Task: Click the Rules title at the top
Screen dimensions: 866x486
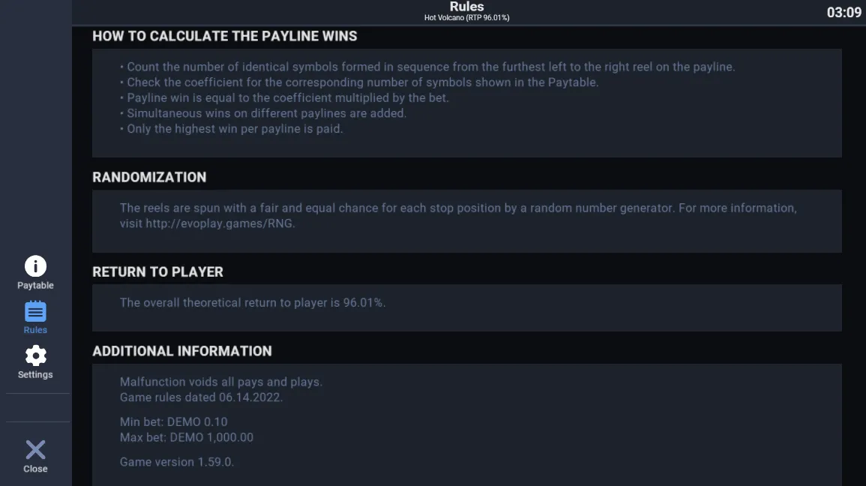Action: pyautogui.click(x=466, y=7)
